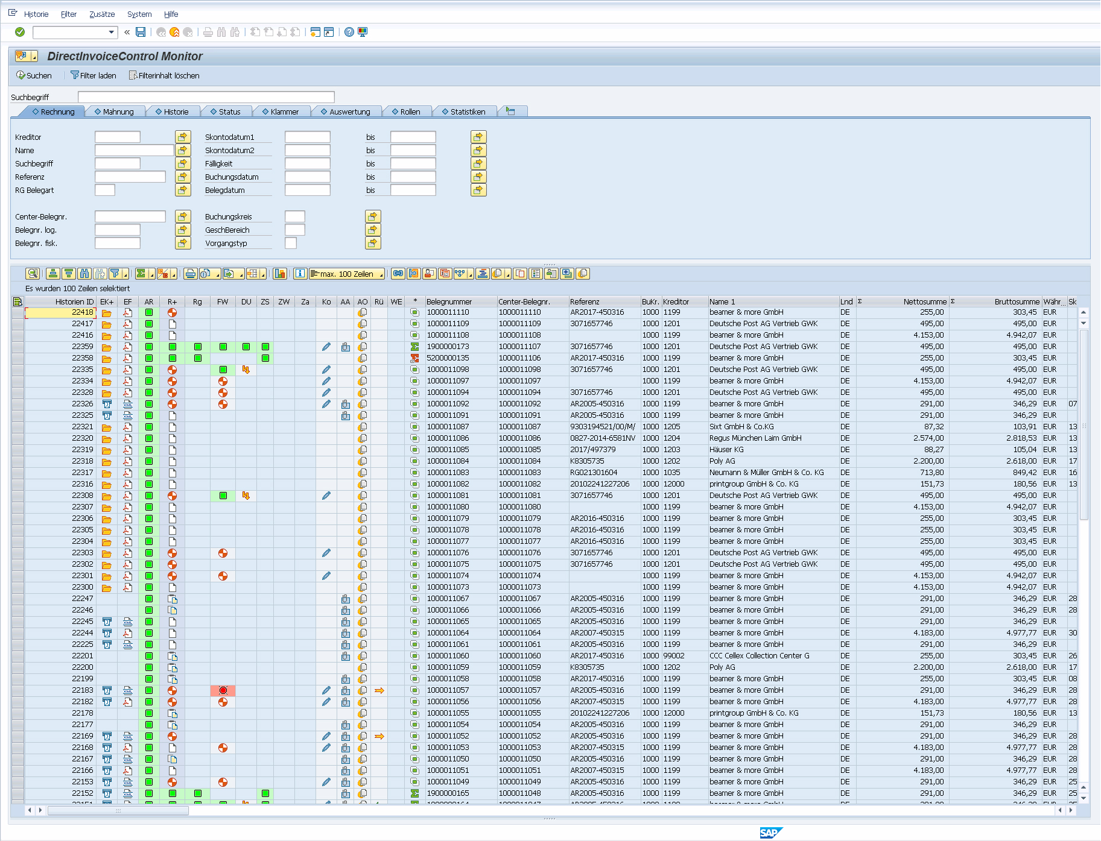
Task: Click the Suchen button
Action: (x=34, y=75)
